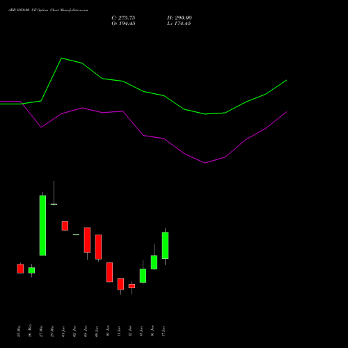Click the red candle for 01 Jun
348x348 pixels.
65,226
